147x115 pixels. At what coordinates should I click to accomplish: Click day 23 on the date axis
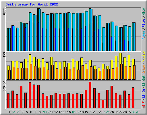[103, 112]
